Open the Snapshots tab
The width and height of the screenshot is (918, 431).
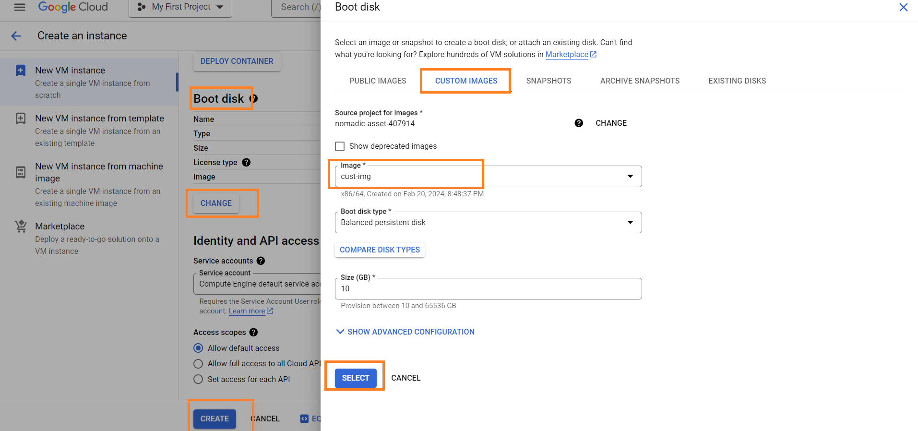[x=548, y=81]
